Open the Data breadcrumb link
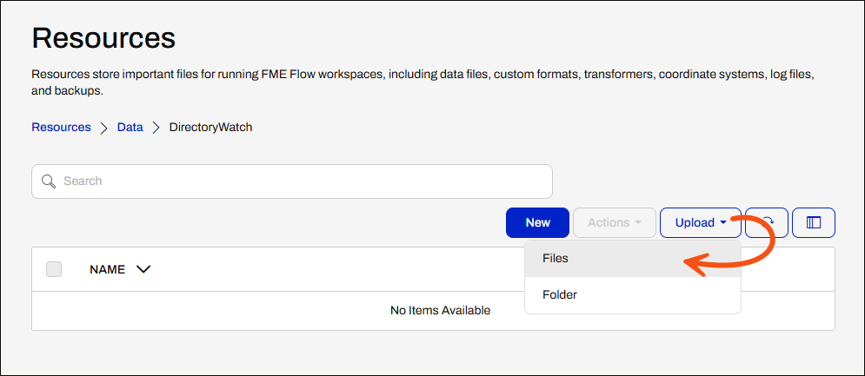The image size is (865, 376). coord(130,128)
